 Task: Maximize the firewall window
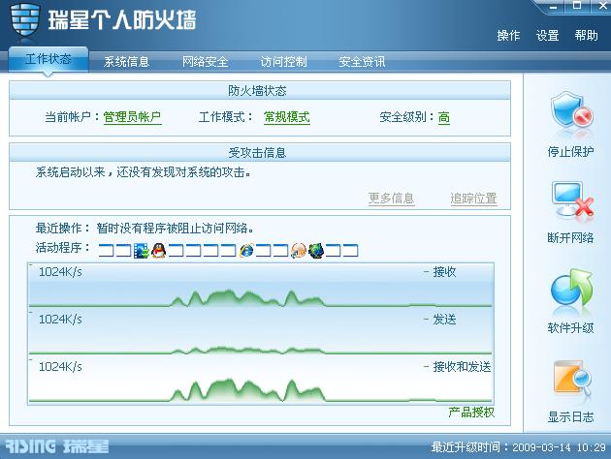[x=577, y=6]
